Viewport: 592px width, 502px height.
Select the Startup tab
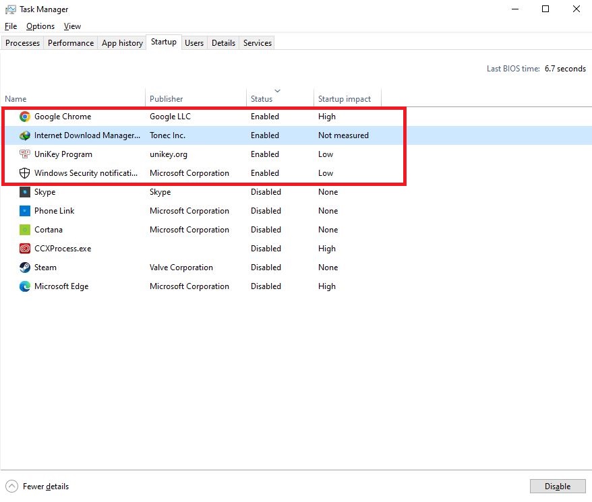(x=163, y=42)
